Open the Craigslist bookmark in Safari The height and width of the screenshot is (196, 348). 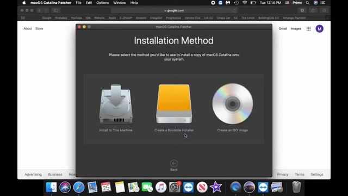(x=156, y=18)
